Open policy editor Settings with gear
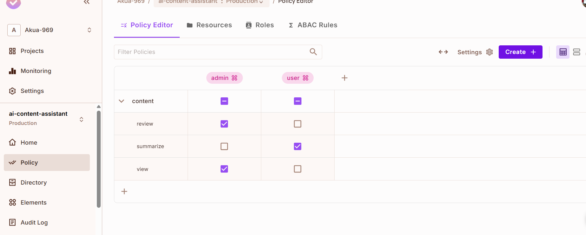This screenshot has height=235, width=586. (x=475, y=52)
